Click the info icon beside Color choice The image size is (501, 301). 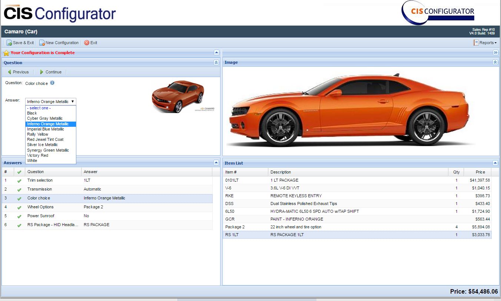point(52,83)
